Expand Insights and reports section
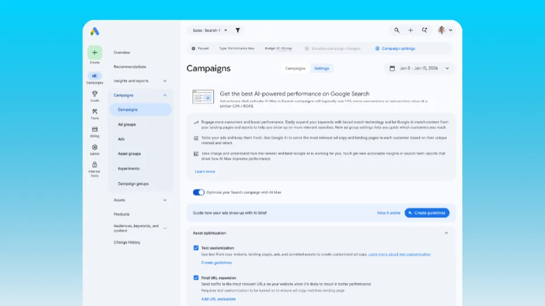Screen dimensions: 545x306 click(165, 81)
